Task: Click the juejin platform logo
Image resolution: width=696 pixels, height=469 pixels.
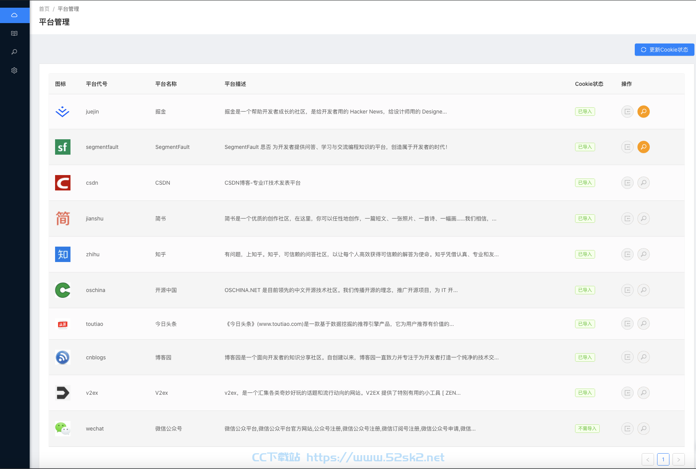Action: [x=62, y=112]
